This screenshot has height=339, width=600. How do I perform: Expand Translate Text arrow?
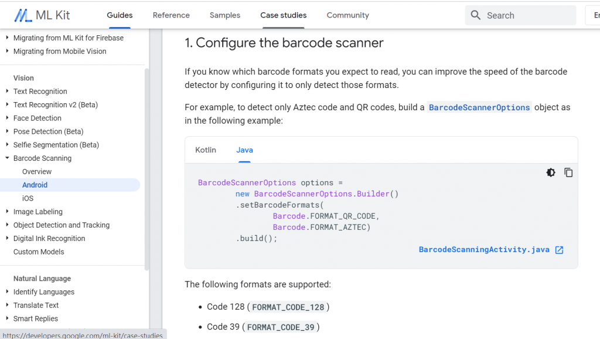(x=7, y=306)
